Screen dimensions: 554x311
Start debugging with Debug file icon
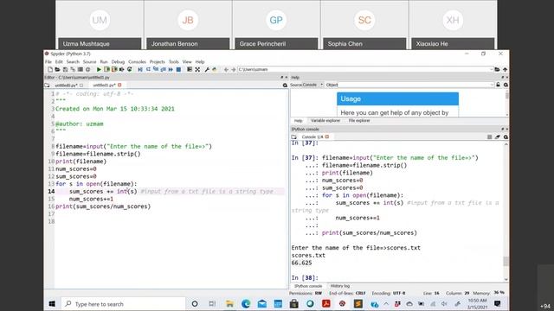[x=140, y=69]
